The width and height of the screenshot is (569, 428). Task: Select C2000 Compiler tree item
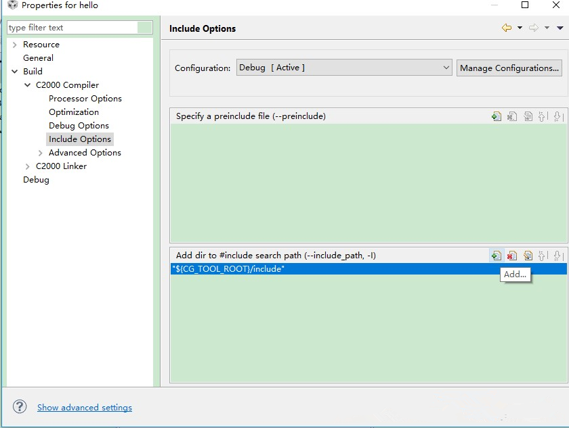point(67,85)
